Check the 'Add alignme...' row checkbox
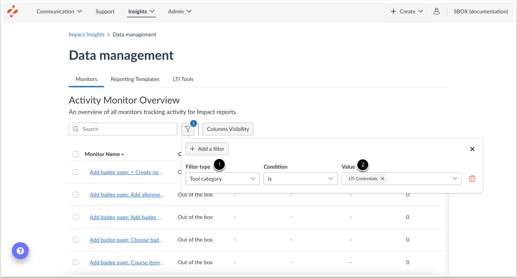The width and height of the screenshot is (517, 278). [x=76, y=195]
